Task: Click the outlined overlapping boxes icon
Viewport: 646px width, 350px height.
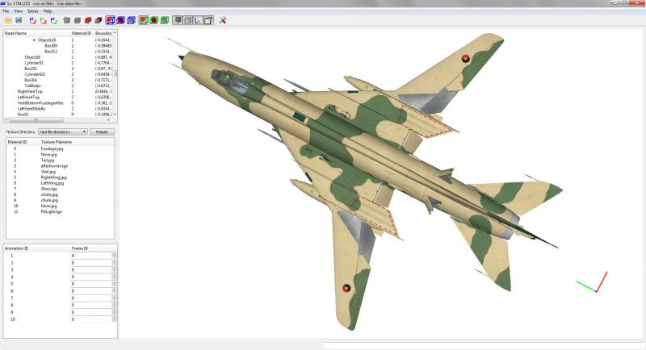Action: pyautogui.click(x=208, y=20)
